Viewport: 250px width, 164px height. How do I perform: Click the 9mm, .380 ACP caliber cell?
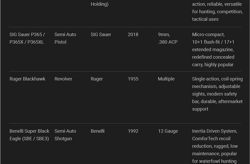(167, 38)
